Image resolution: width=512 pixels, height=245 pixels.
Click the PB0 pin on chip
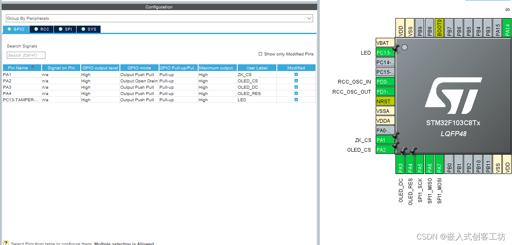pyautogui.click(x=449, y=164)
